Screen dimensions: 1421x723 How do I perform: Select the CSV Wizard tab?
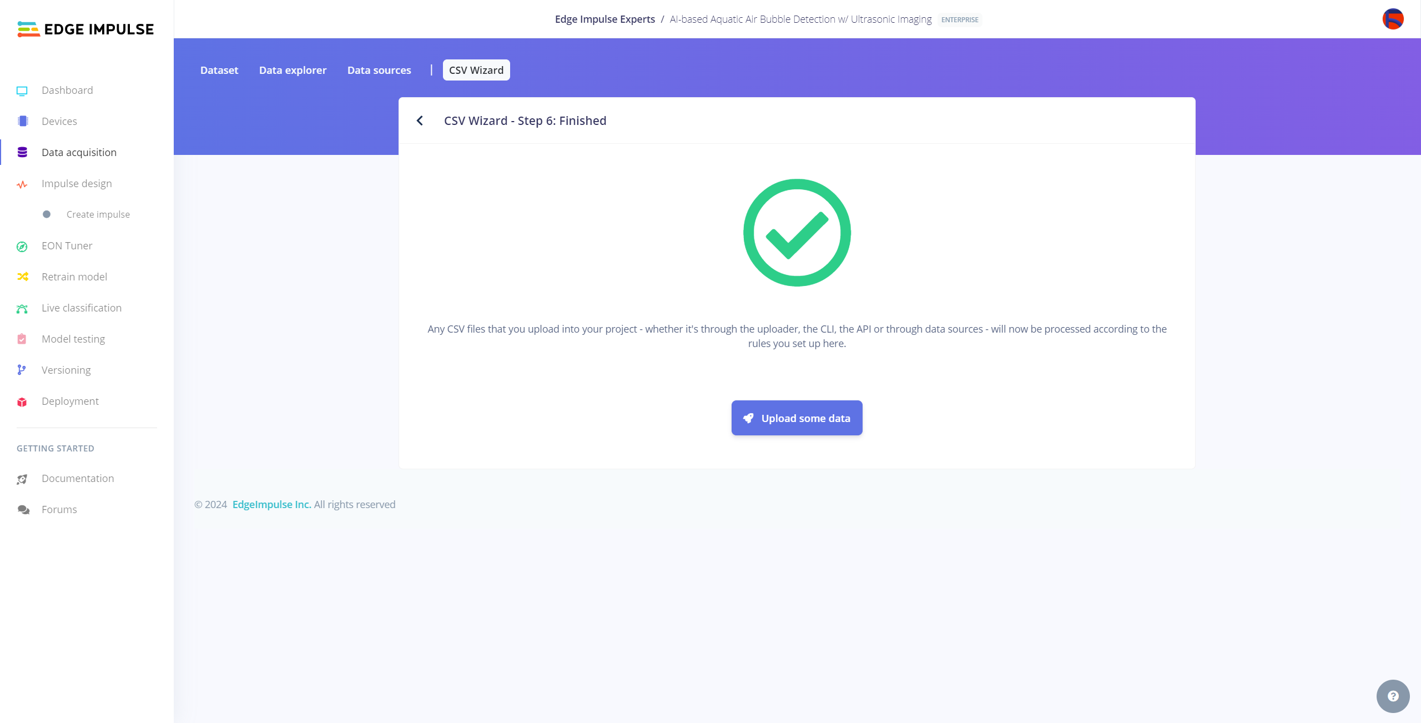476,70
